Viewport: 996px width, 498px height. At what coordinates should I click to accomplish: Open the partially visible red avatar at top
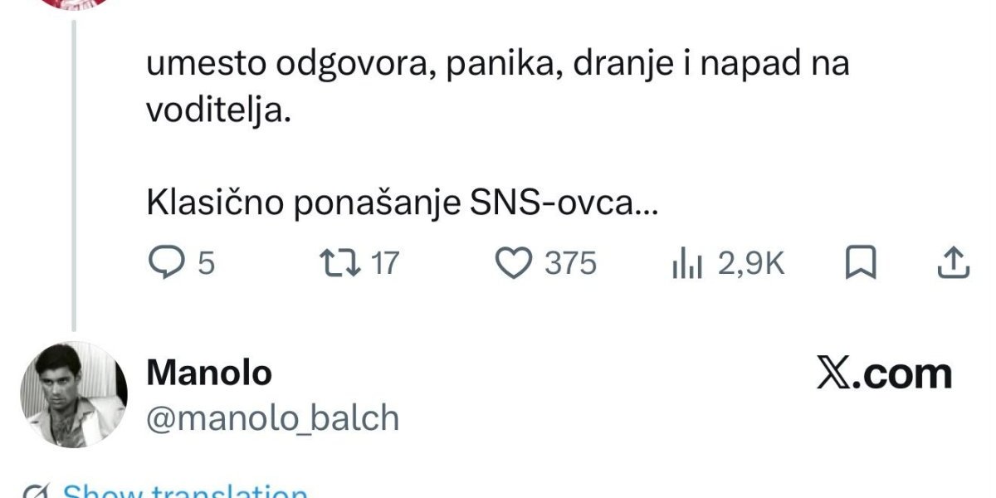[74, 3]
